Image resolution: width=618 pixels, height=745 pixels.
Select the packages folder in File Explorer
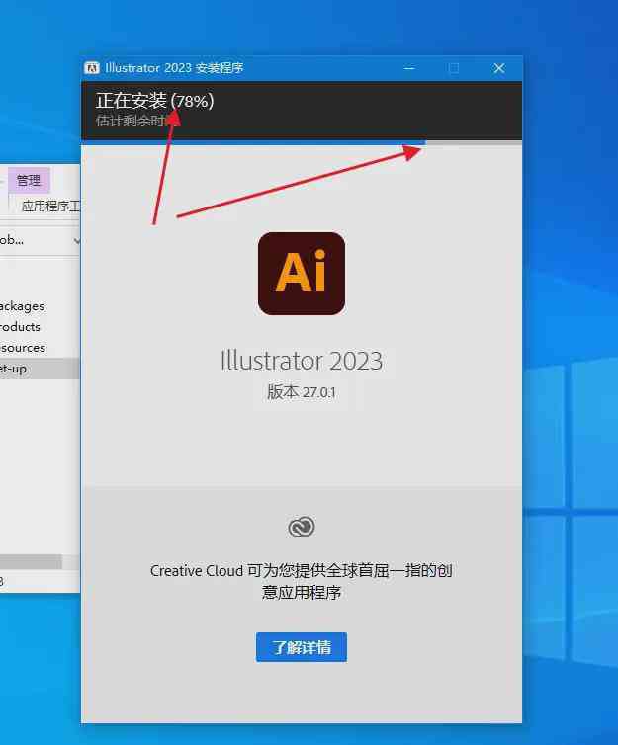point(22,306)
